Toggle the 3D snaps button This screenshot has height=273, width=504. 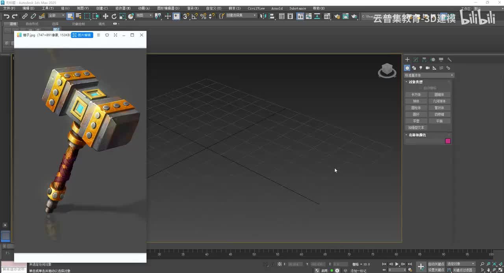(186, 16)
